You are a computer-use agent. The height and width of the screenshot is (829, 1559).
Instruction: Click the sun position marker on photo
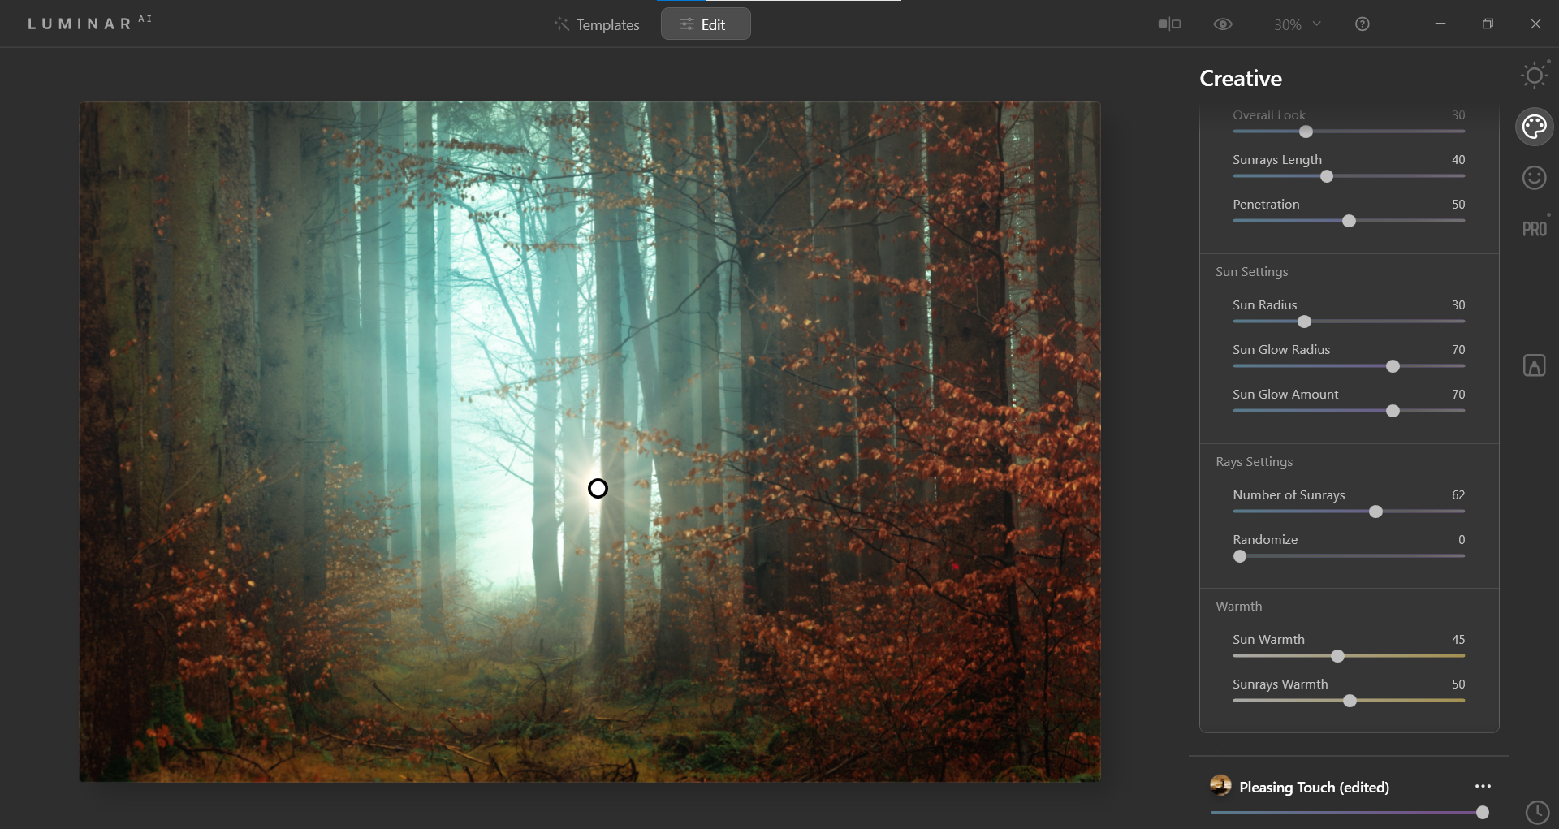(x=598, y=488)
